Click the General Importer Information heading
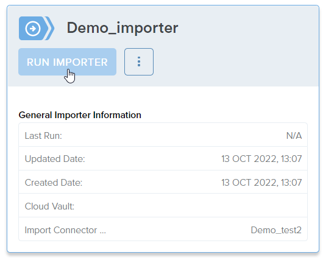 pyautogui.click(x=80, y=115)
